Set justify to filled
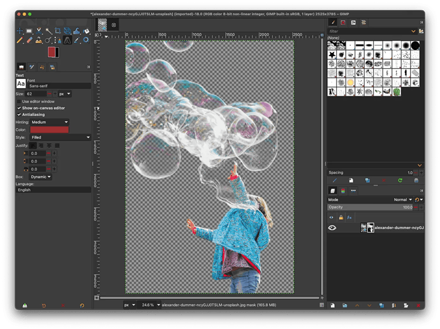The width and height of the screenshot is (440, 329). coord(57,145)
